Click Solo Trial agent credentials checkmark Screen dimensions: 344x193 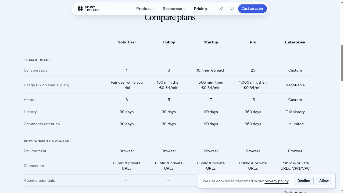tap(127, 180)
